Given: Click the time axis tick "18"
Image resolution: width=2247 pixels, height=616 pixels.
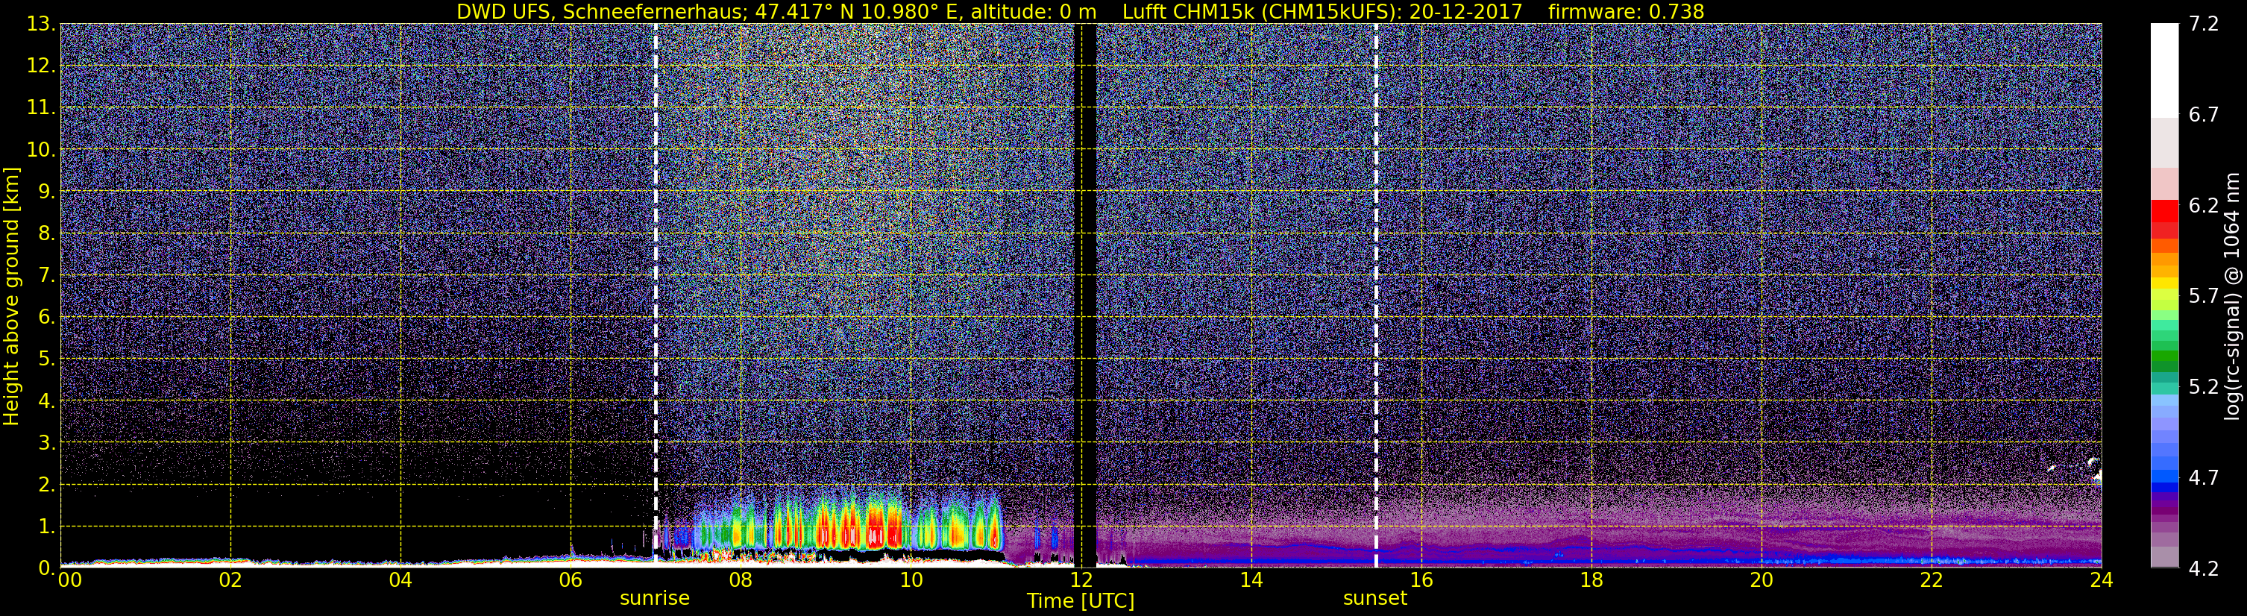Looking at the screenshot, I should tap(1591, 580).
